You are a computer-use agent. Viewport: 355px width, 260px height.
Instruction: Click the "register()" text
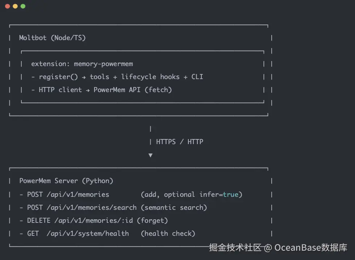tap(58, 77)
